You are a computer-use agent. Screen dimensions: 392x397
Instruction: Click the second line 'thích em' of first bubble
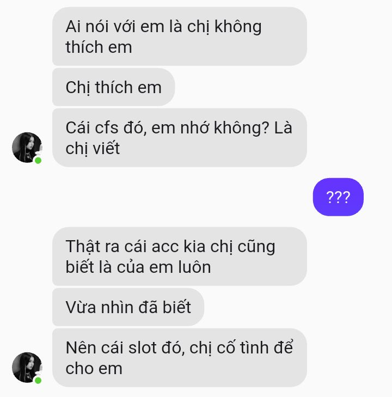click(99, 47)
